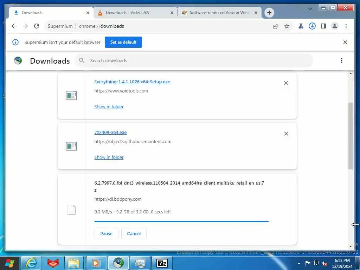Viewport: 360px width, 270px height.
Task: Show hidden system tray icons
Action: [299, 263]
